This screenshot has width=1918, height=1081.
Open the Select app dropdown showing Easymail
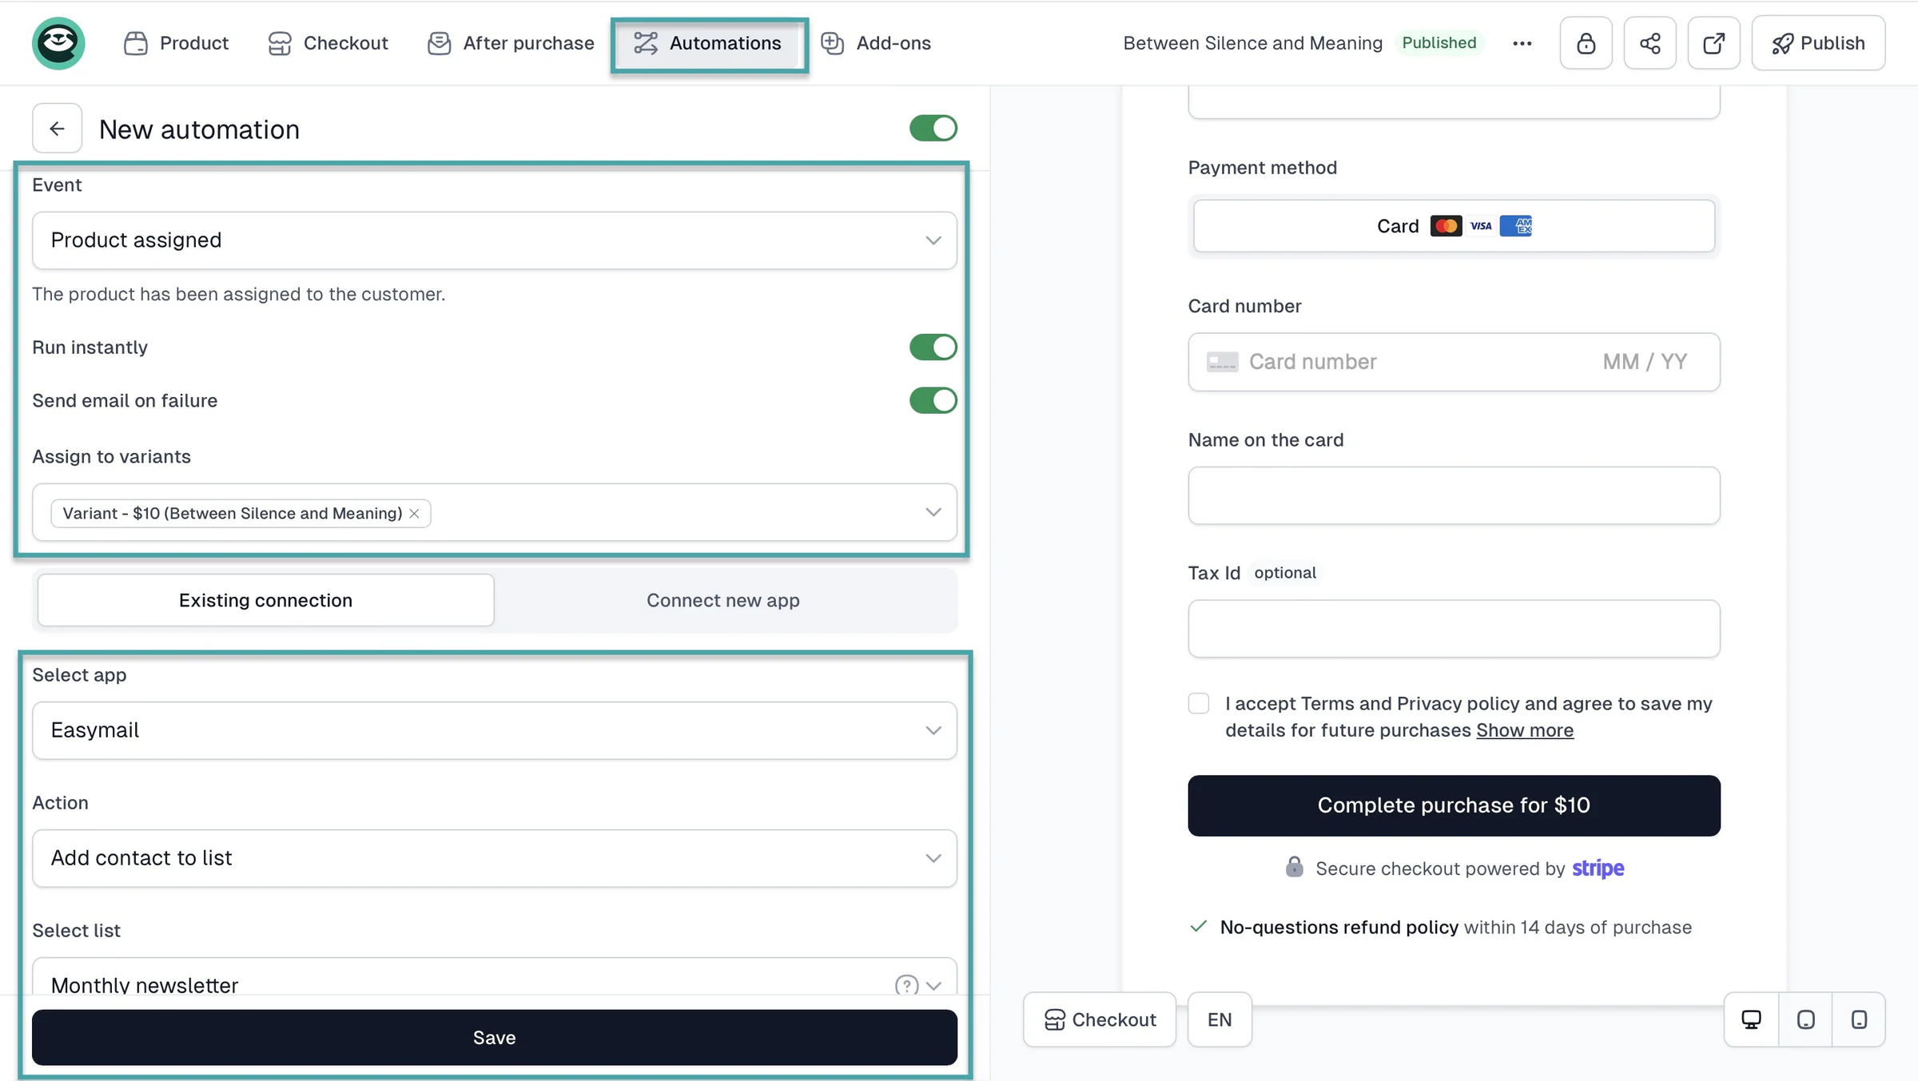pyautogui.click(x=495, y=730)
